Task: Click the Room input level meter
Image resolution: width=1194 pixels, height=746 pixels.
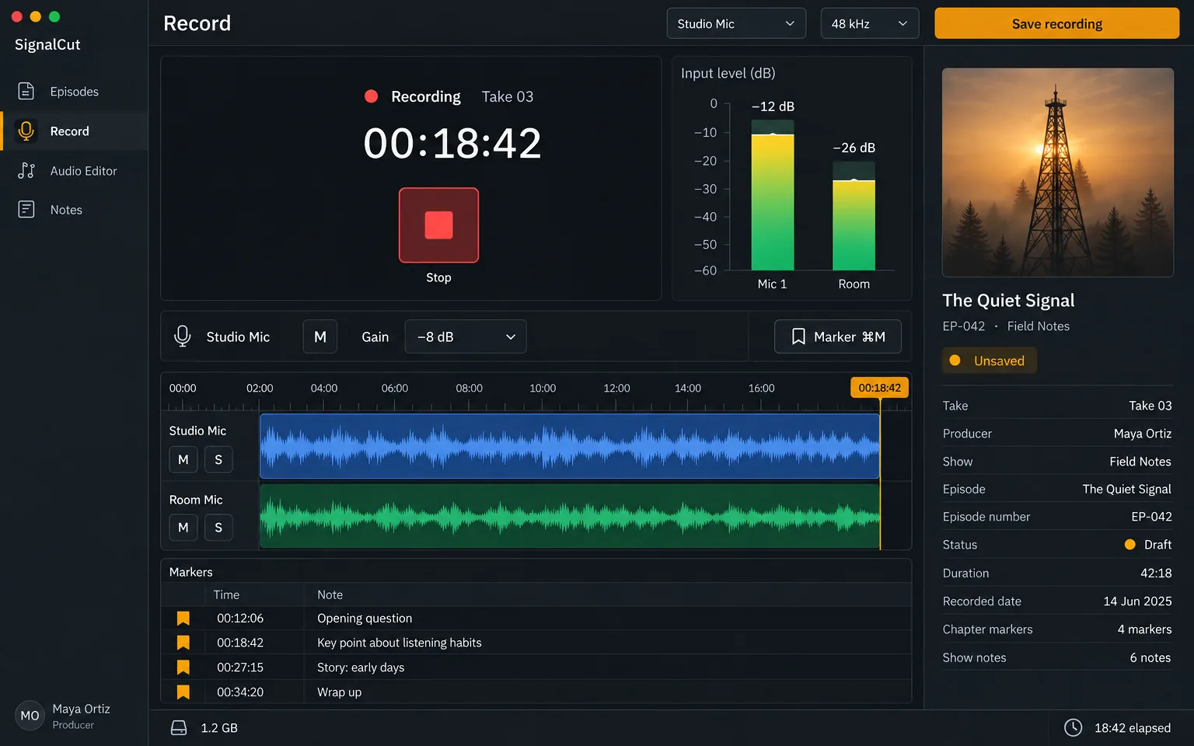Action: click(x=854, y=216)
